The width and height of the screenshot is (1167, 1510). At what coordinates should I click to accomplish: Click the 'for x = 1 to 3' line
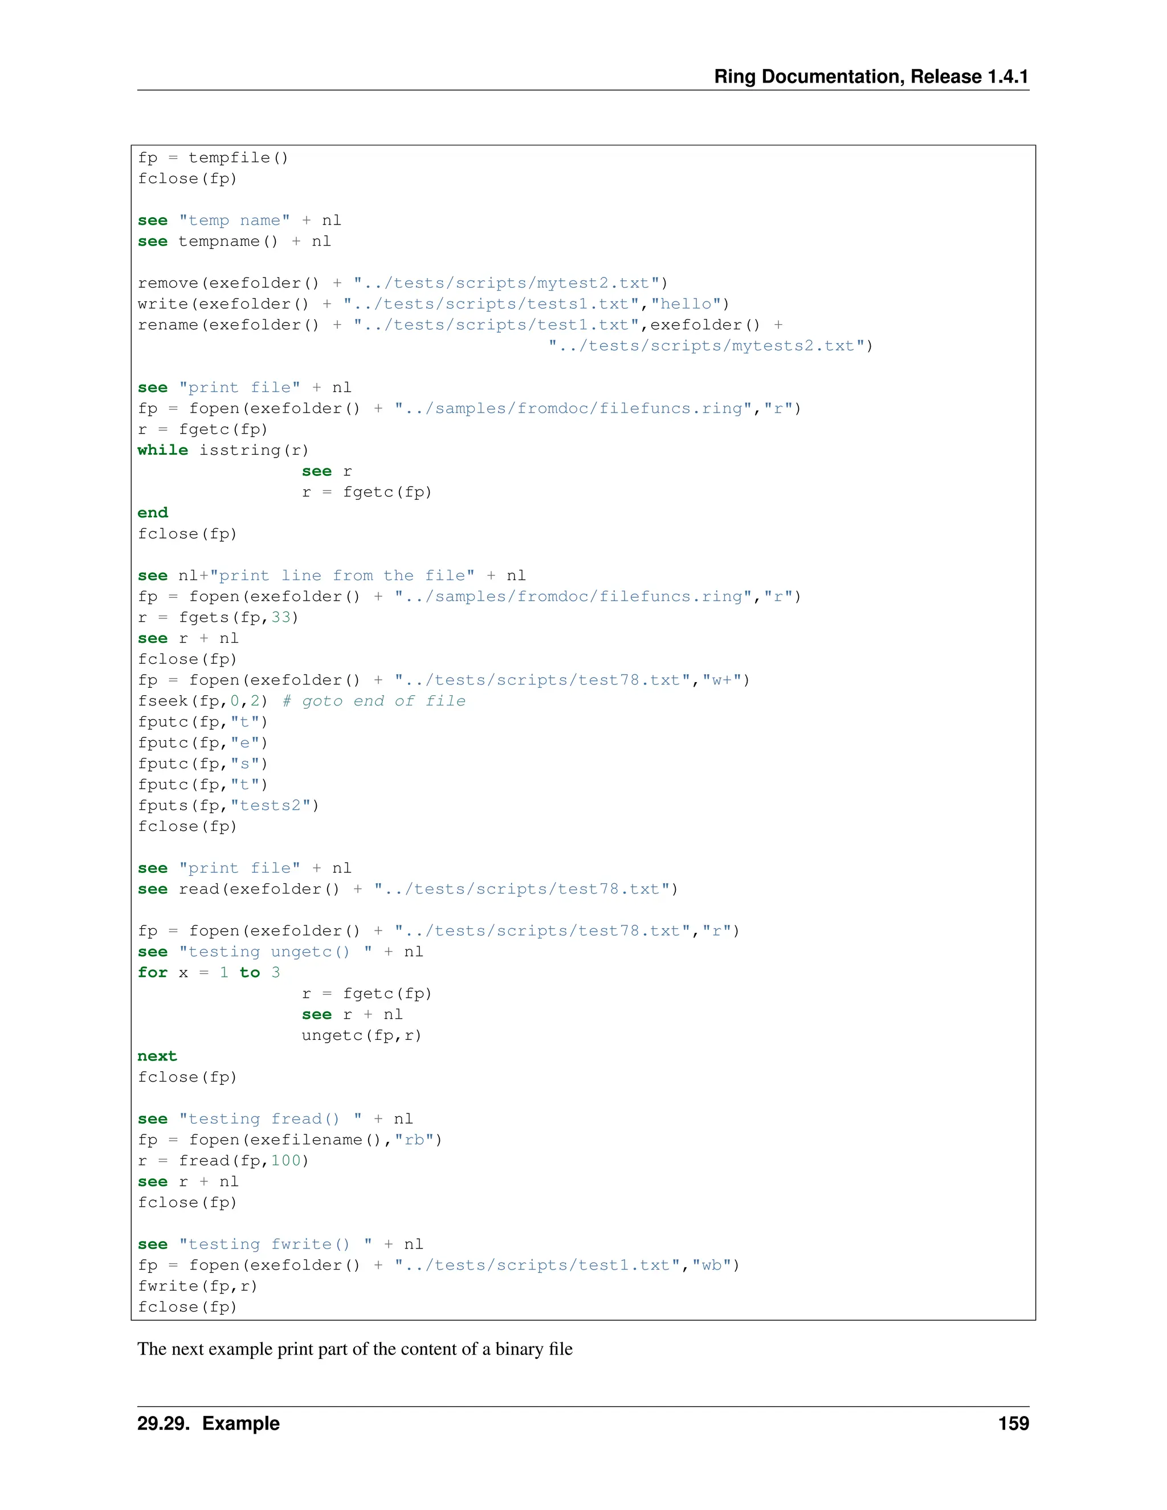pyautogui.click(x=209, y=972)
